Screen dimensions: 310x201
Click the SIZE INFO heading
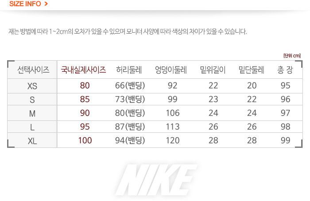[25, 4]
